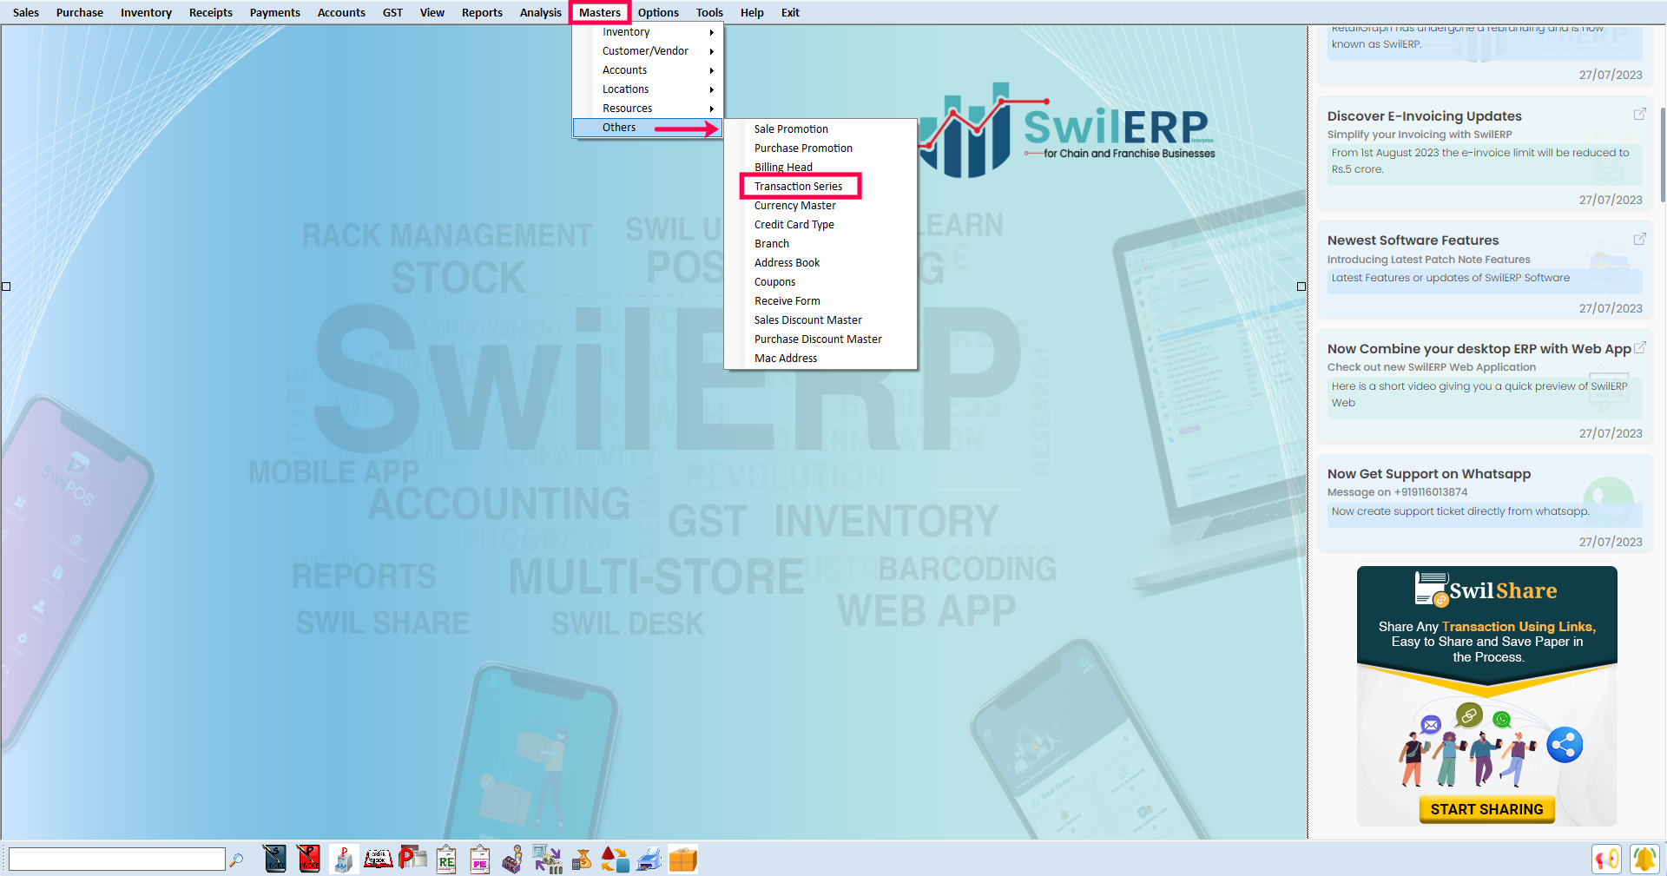Open the Order Book icon
Viewport: 1667px width, 876px height.
tap(378, 859)
